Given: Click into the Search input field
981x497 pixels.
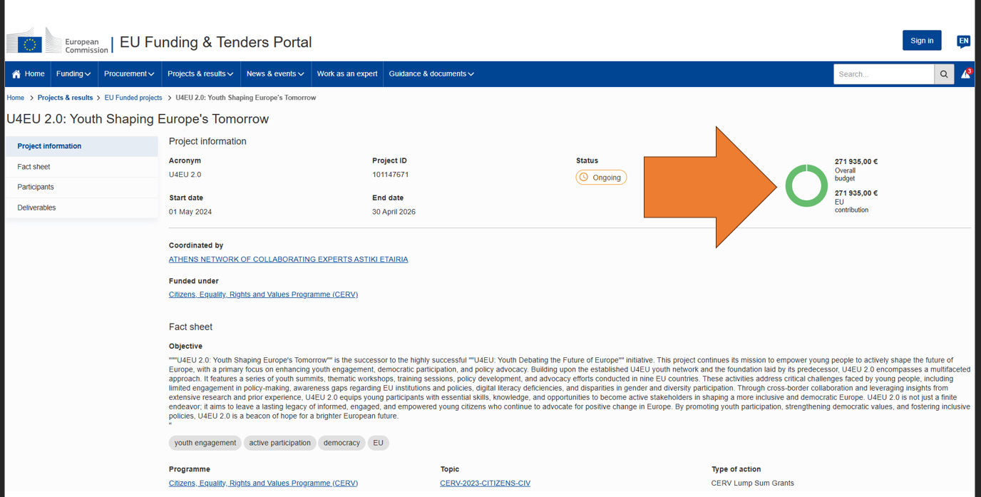Looking at the screenshot, I should (x=884, y=74).
